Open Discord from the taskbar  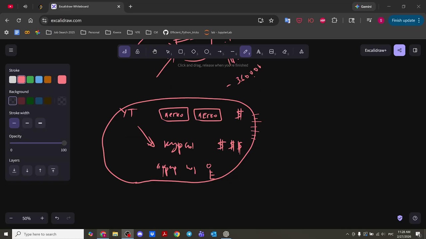point(140,234)
